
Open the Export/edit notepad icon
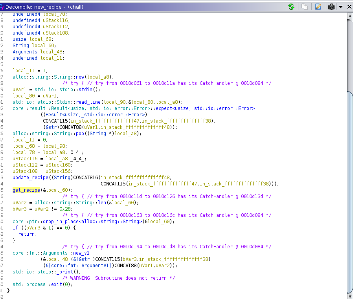(318, 7)
